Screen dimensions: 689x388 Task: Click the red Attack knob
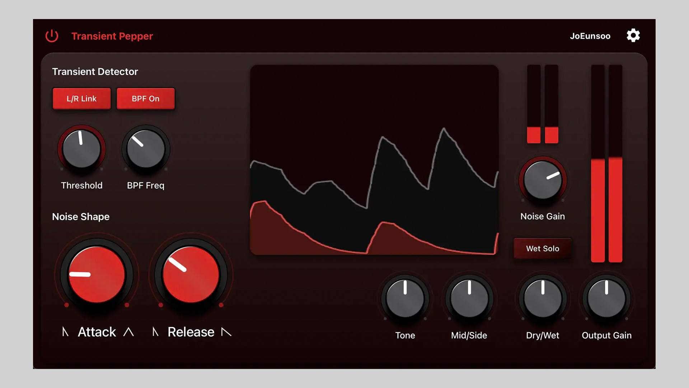[x=97, y=275]
